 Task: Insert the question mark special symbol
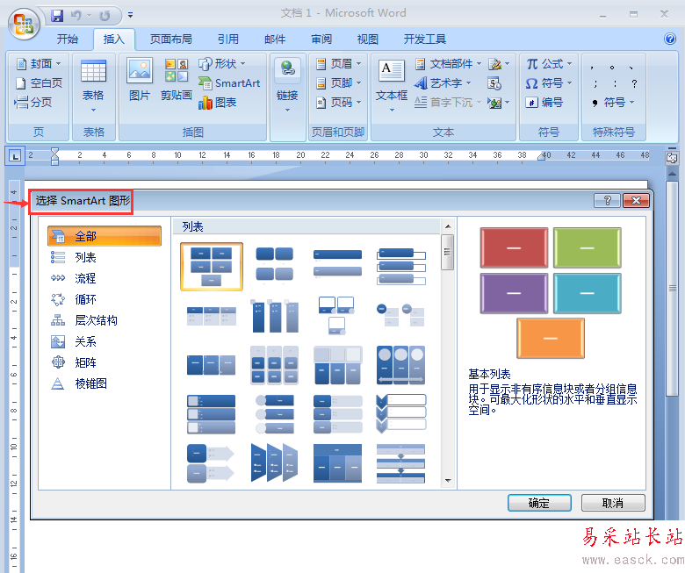pos(634,82)
